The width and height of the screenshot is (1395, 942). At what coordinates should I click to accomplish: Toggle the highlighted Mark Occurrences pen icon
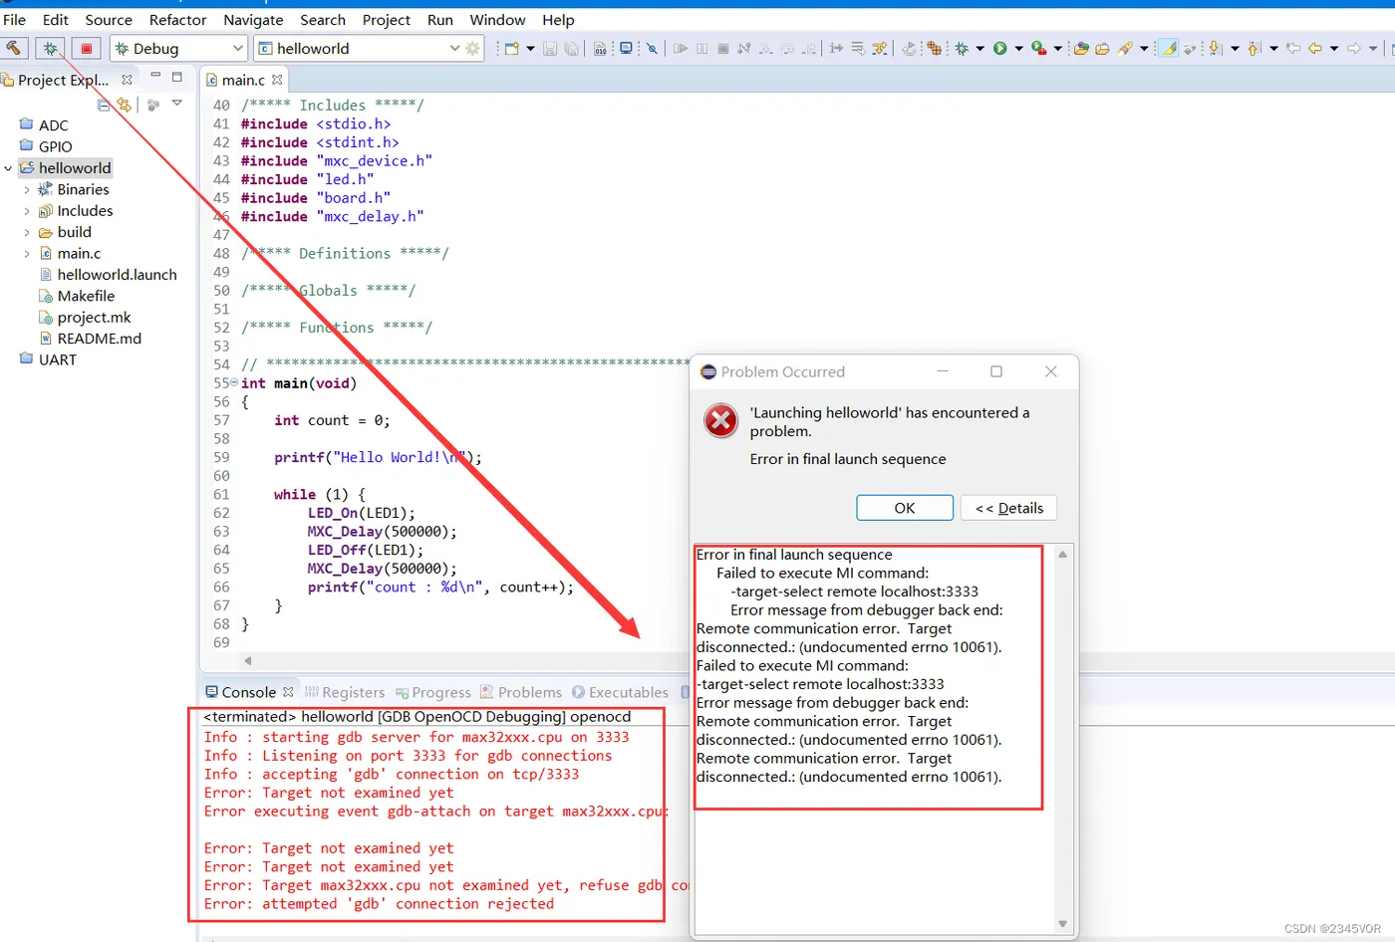(1169, 48)
